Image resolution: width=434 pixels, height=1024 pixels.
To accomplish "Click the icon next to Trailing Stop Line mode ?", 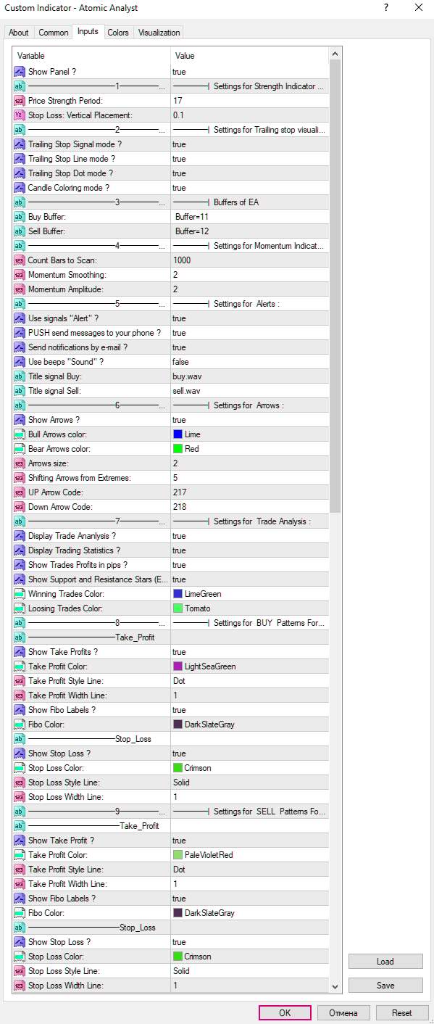I will pyautogui.click(x=20, y=159).
